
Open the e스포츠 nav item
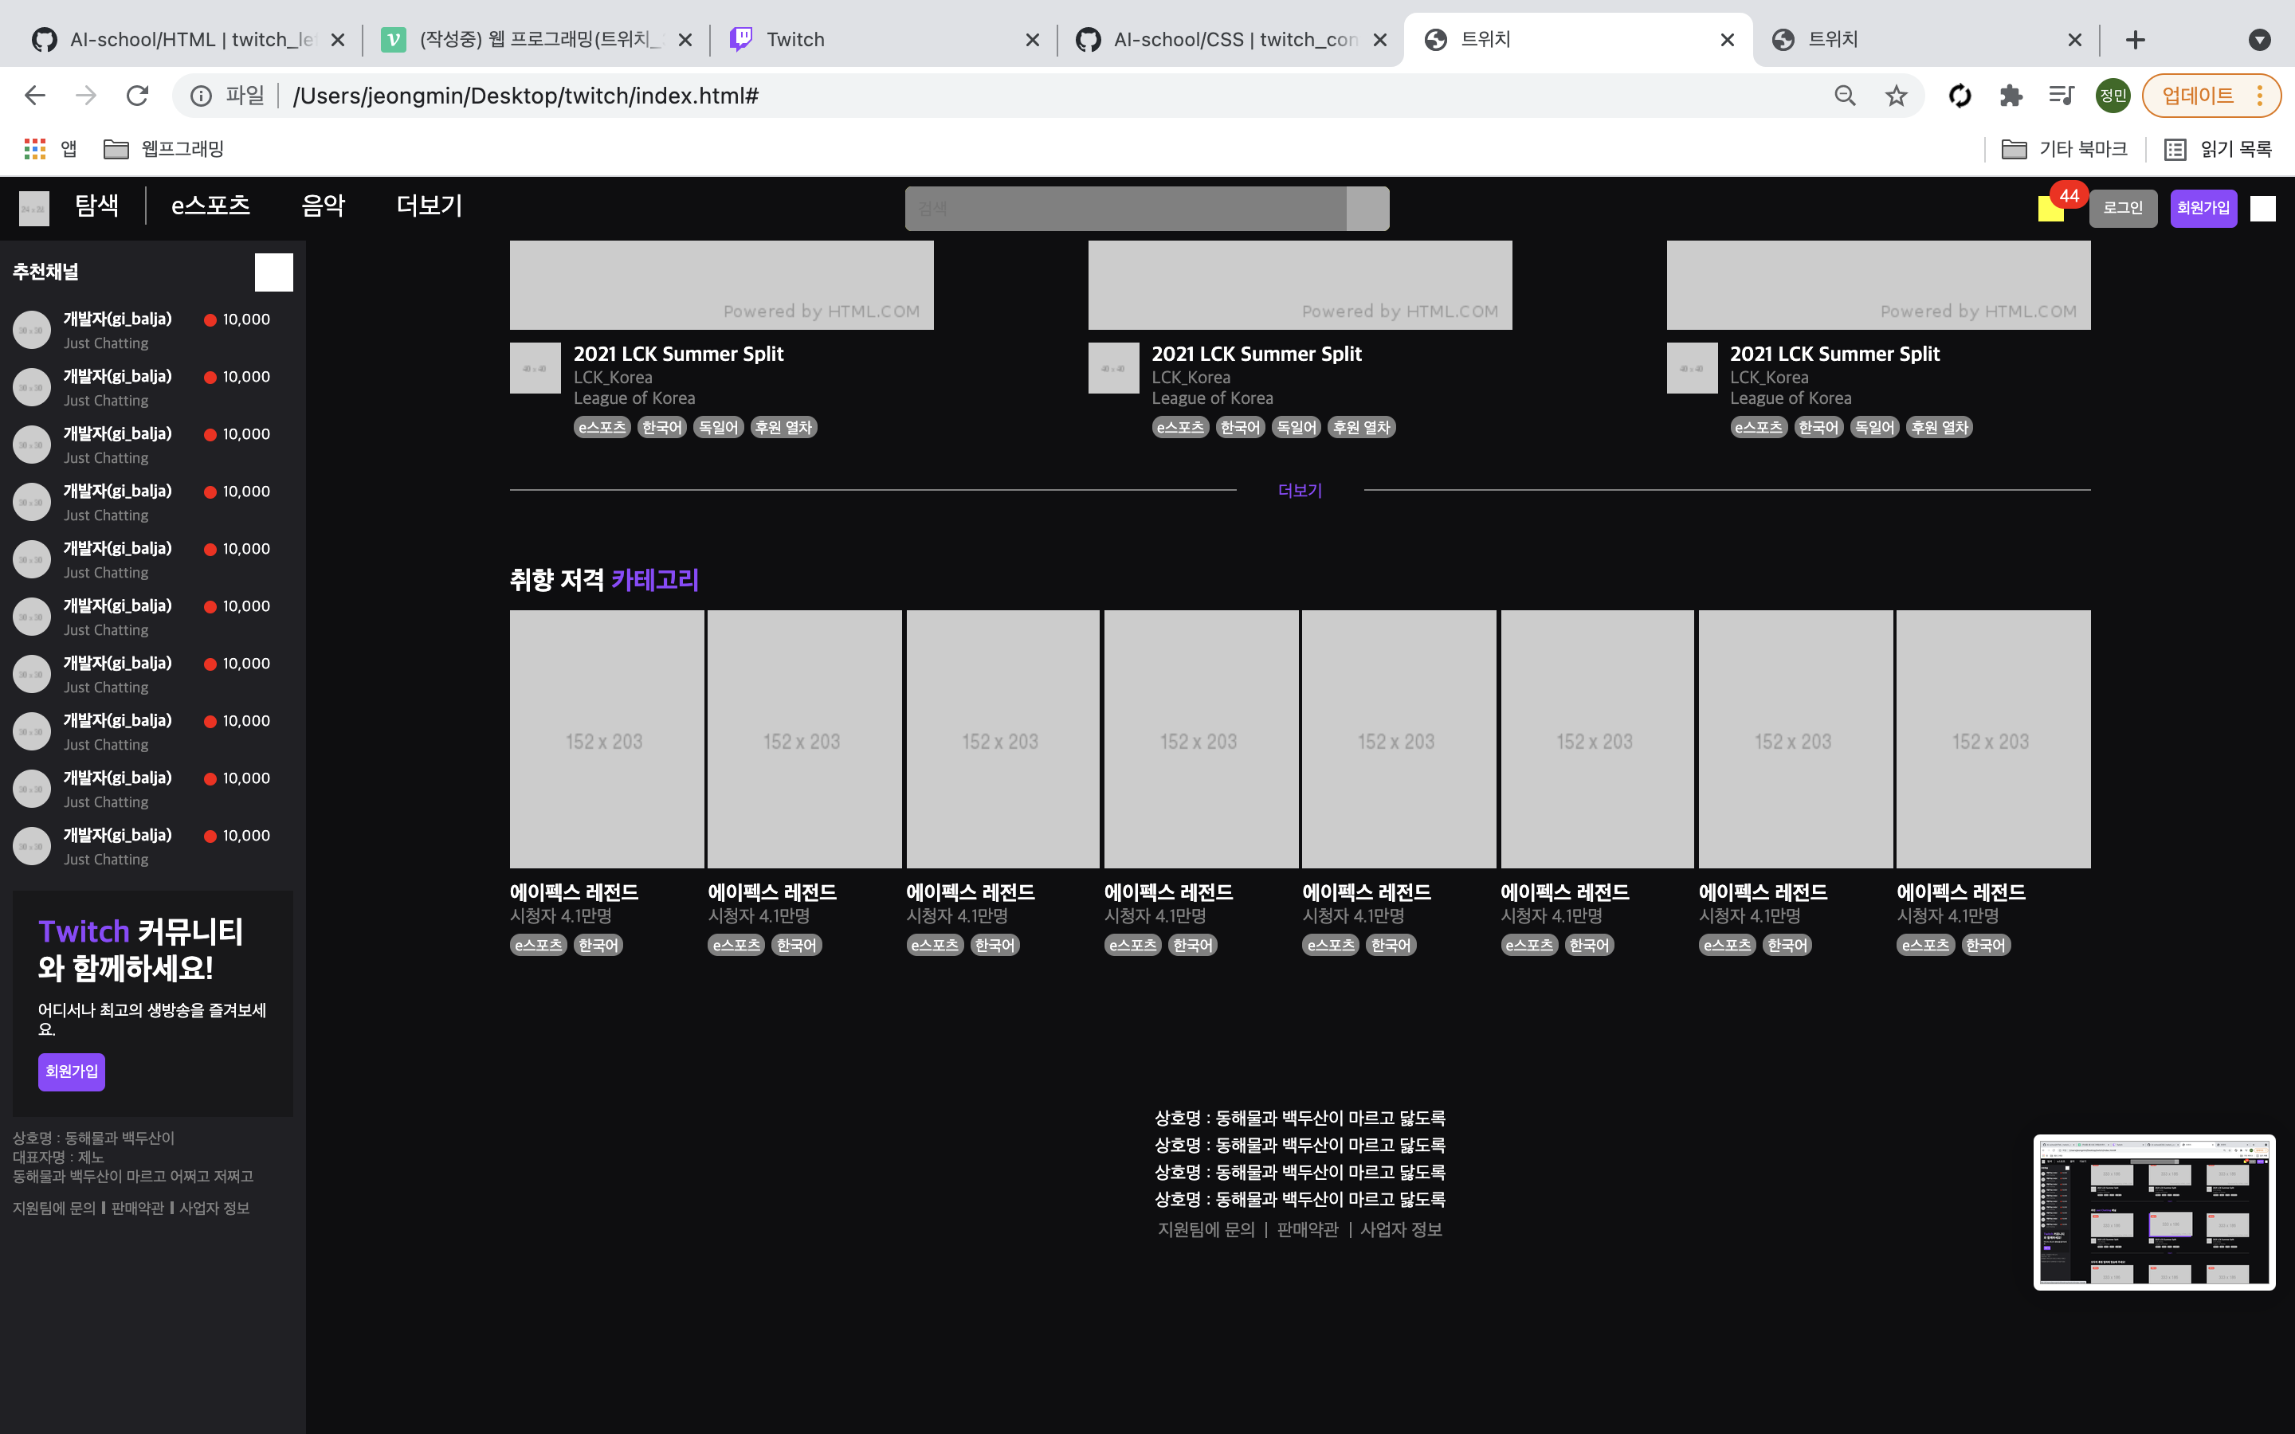click(210, 206)
